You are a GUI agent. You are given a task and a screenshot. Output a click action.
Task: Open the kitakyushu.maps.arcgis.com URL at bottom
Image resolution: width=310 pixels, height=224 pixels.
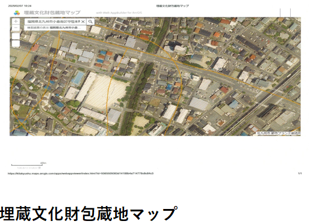(x=81, y=174)
